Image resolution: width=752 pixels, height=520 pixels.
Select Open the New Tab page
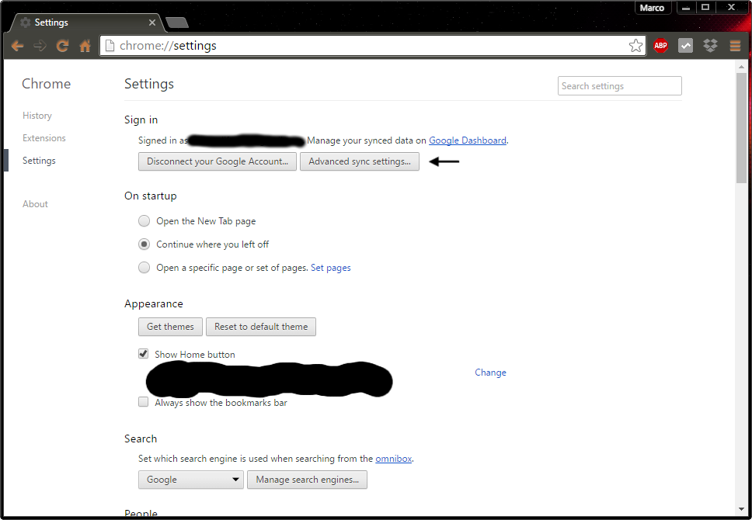tap(144, 221)
